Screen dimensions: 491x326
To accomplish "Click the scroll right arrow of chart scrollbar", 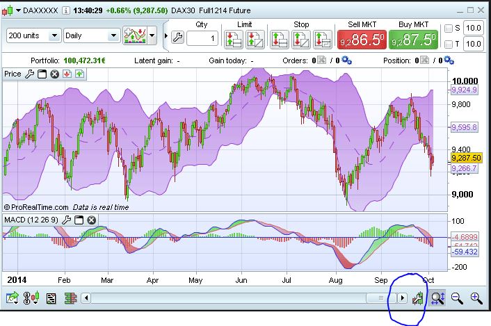I will tap(403, 298).
